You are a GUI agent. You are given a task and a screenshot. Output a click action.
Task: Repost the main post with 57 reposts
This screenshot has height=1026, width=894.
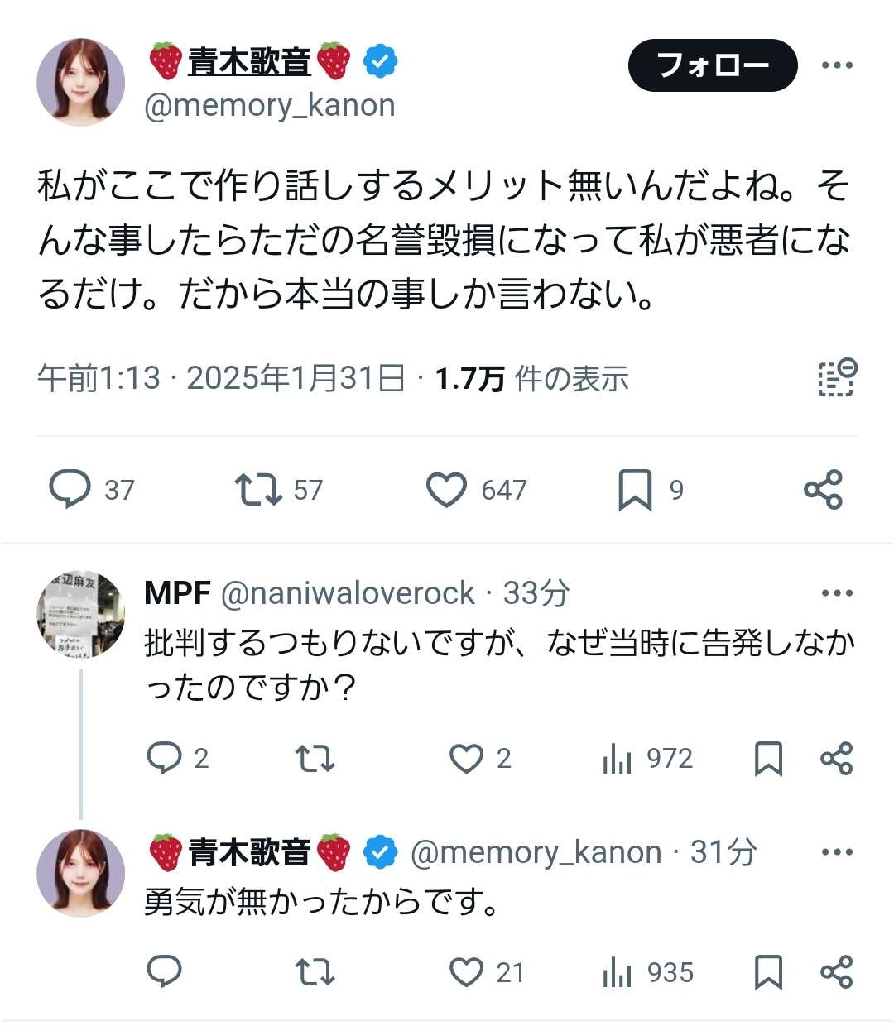(x=258, y=489)
